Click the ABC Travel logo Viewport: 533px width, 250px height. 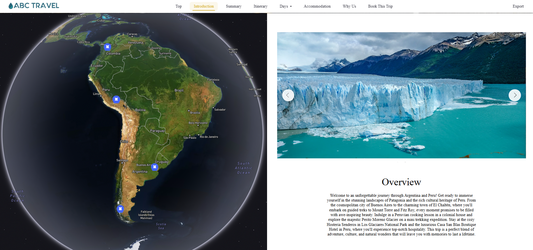click(34, 6)
